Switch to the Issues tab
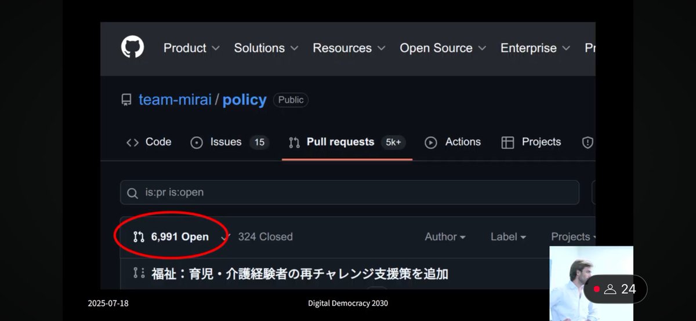Viewport: 696px width, 321px height. tap(230, 142)
